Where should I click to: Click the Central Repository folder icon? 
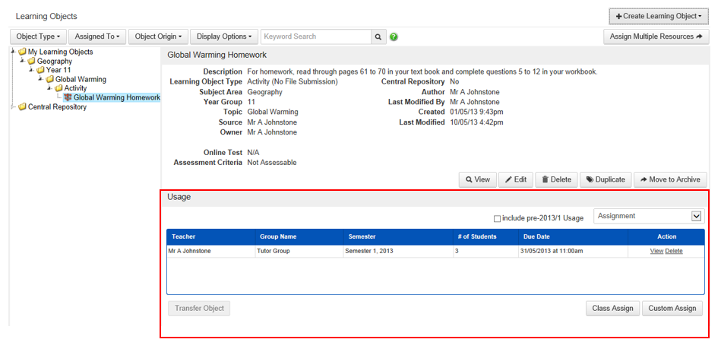[22, 107]
